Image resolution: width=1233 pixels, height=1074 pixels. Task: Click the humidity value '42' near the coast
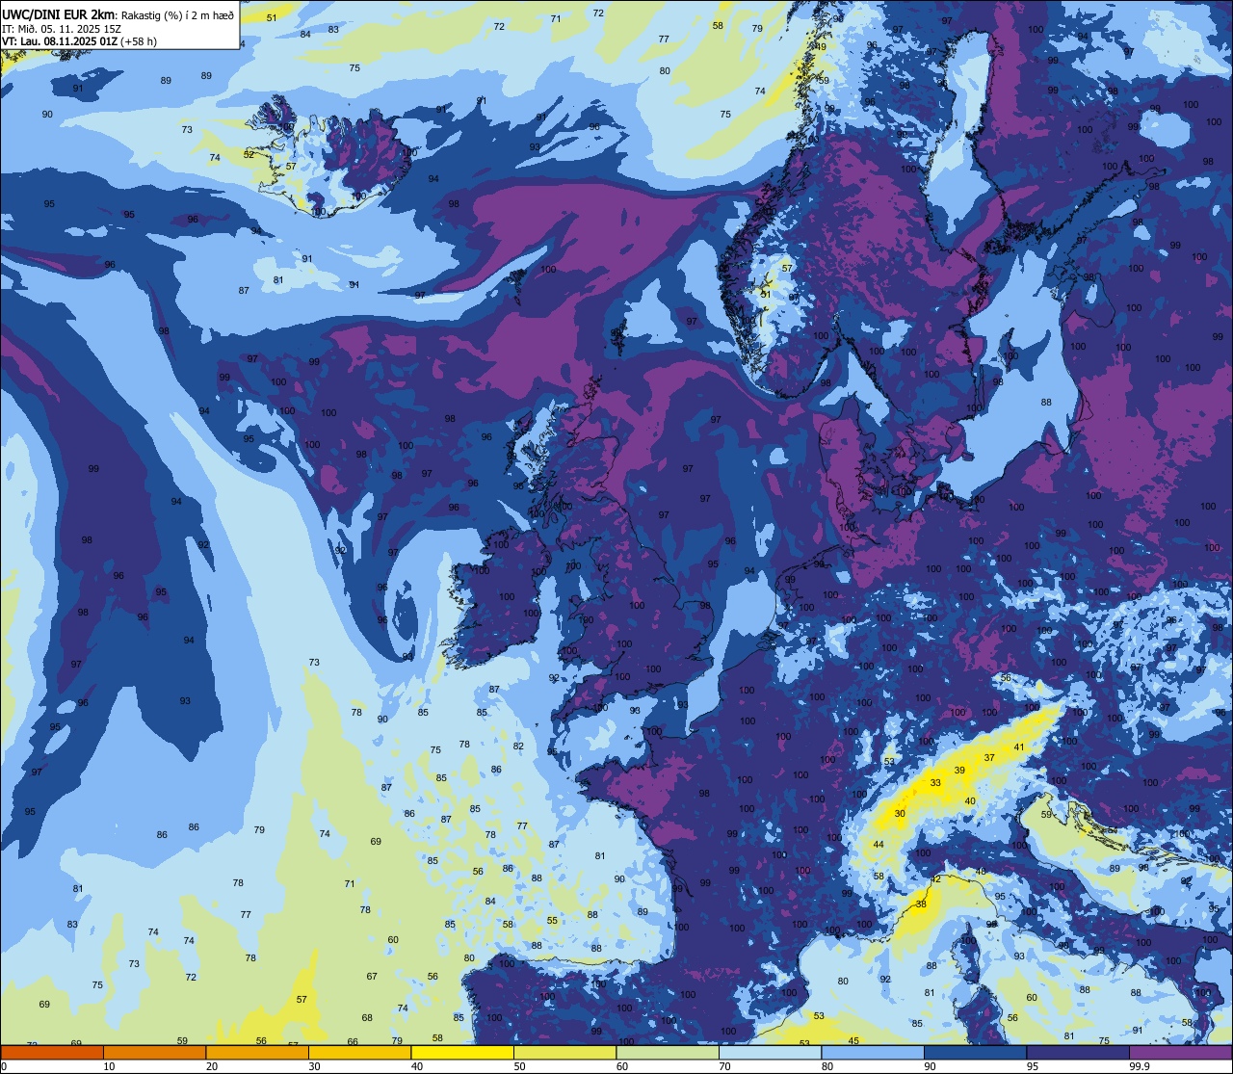pos(936,879)
